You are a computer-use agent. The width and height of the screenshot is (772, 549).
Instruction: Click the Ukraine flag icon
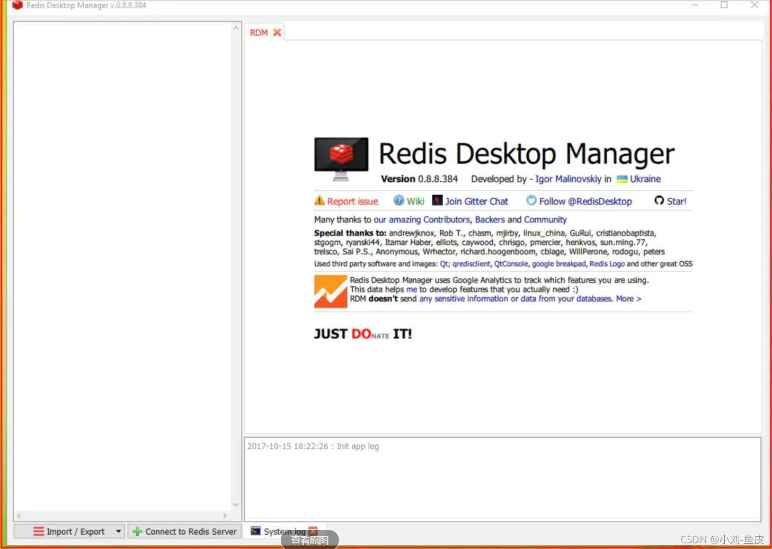click(x=622, y=179)
